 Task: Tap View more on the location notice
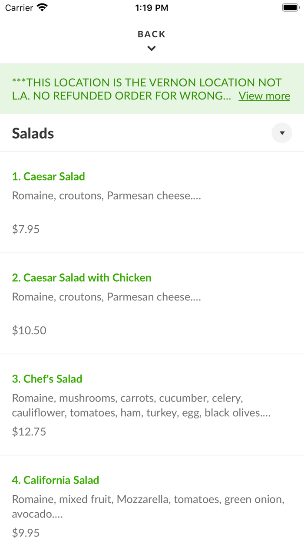pyautogui.click(x=264, y=95)
